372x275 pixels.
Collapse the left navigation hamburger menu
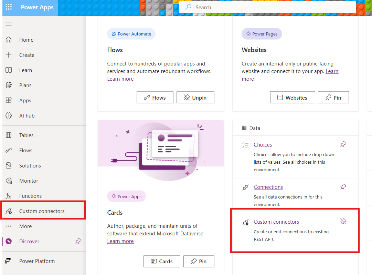point(9,24)
